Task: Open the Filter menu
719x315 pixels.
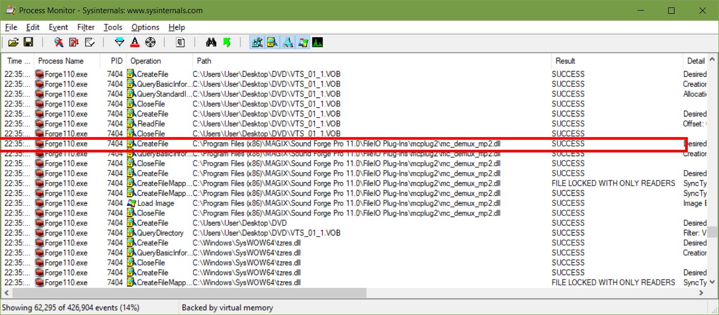Action: click(x=86, y=27)
